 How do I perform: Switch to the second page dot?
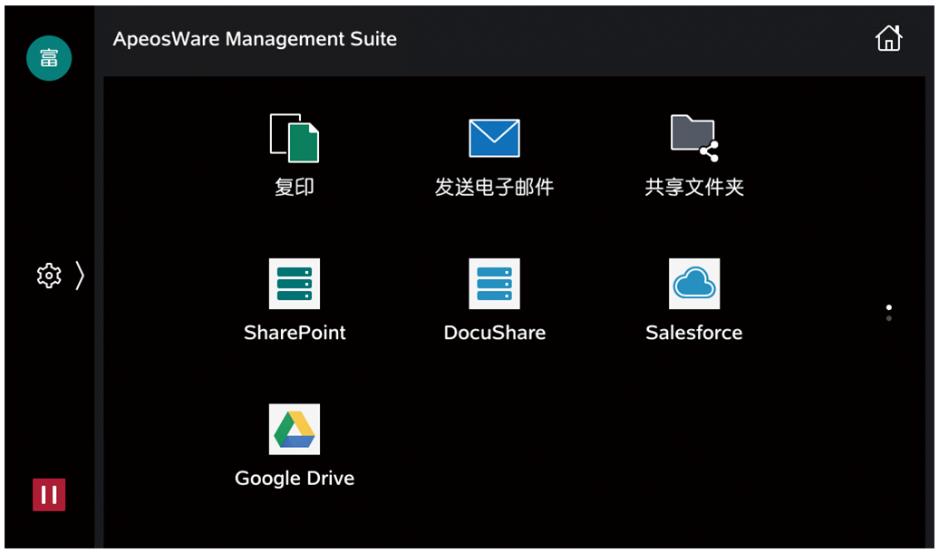888,318
